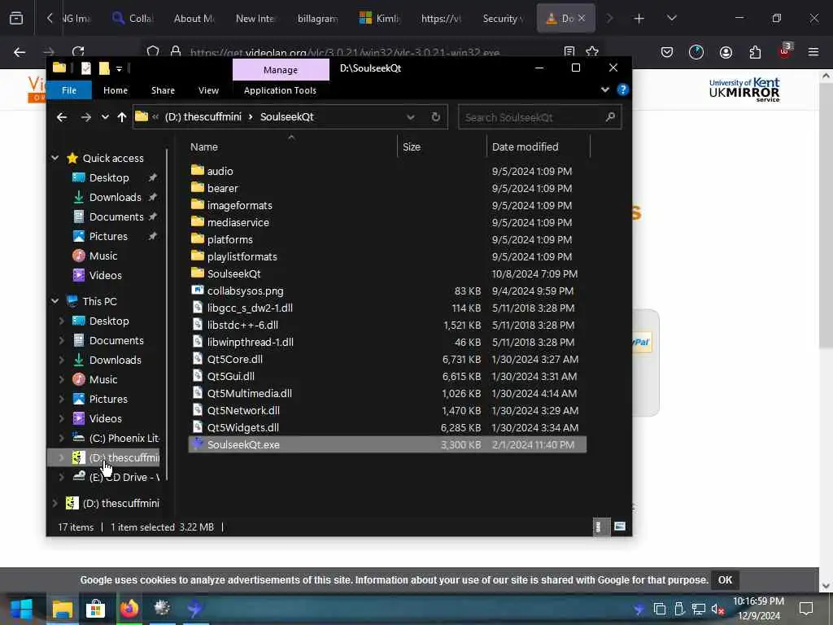Open Firefox hamburger application menu

coord(813,52)
